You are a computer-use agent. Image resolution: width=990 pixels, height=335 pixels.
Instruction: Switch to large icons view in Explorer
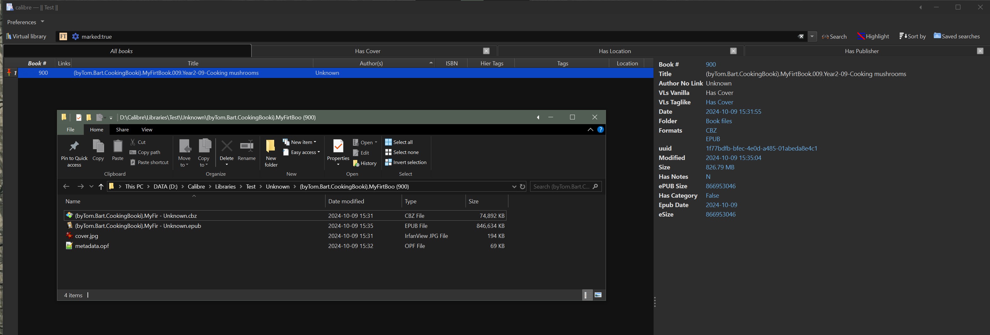[x=598, y=295]
